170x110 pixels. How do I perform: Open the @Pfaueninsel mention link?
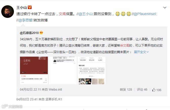pyautogui.click(x=145, y=14)
